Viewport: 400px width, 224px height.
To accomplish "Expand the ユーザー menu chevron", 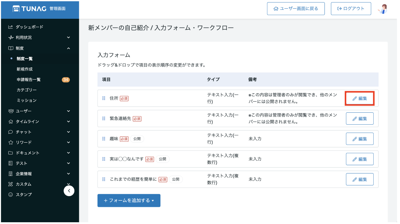I will 68,111.
